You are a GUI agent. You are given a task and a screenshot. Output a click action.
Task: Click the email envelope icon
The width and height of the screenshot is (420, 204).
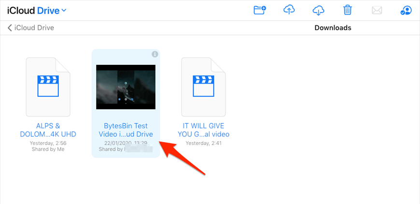click(x=377, y=10)
